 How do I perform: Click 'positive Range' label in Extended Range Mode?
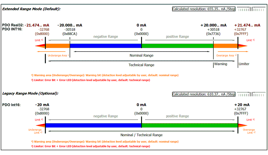177,36
